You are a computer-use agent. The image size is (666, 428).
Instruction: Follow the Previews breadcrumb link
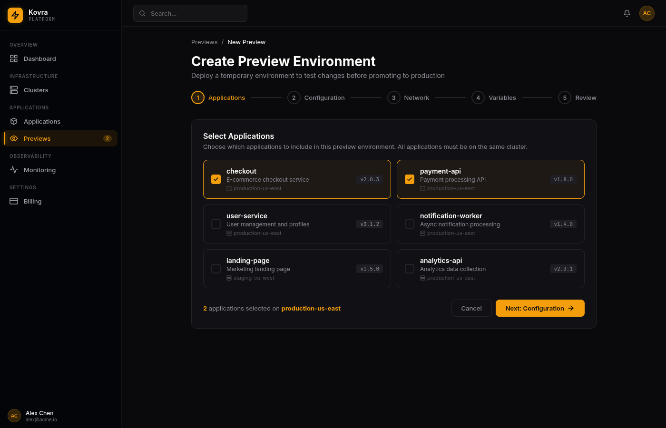coord(205,42)
